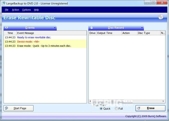Sort by the Time column header
Screen dimensions: 169x121
click(10, 33)
